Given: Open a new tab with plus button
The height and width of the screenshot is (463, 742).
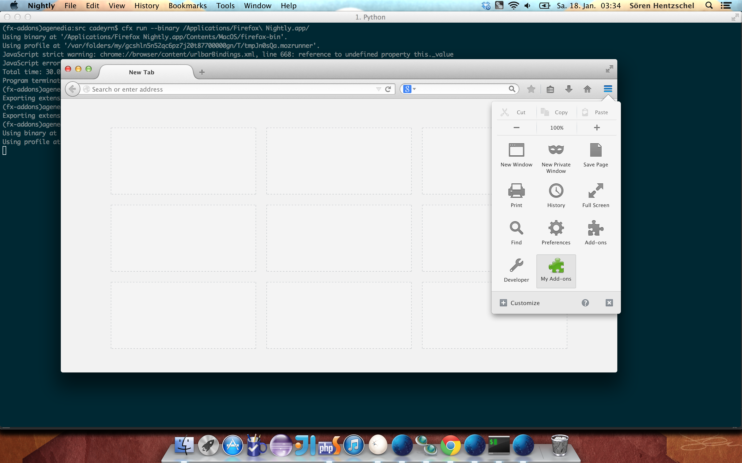Looking at the screenshot, I should pos(202,72).
